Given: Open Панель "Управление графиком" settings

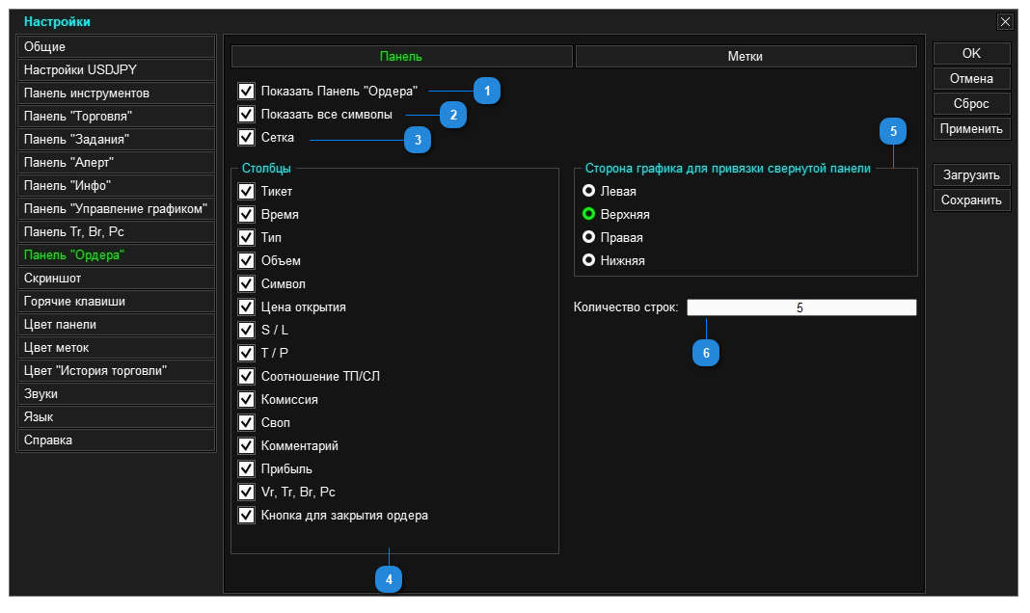Looking at the screenshot, I should click(117, 209).
